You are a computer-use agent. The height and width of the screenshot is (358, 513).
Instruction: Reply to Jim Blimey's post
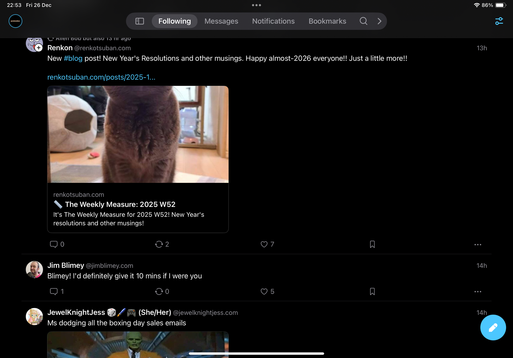(x=54, y=291)
